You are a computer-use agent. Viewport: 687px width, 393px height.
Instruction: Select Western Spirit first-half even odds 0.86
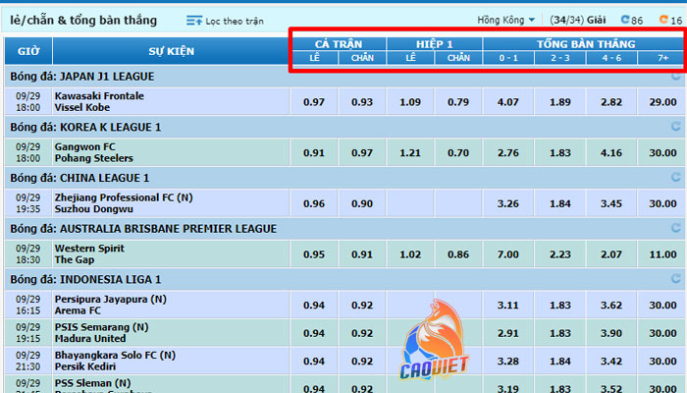coord(458,254)
